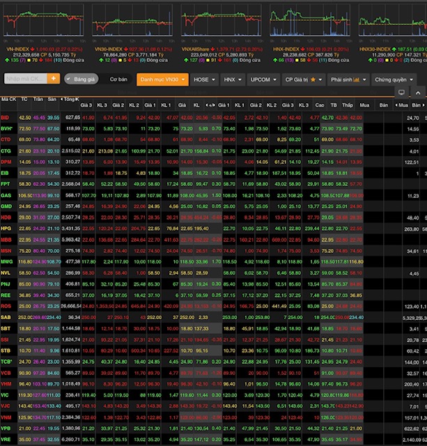Expand the HOSE exchange dropdown
Viewport: 427px width, 446px height.
[x=204, y=80]
